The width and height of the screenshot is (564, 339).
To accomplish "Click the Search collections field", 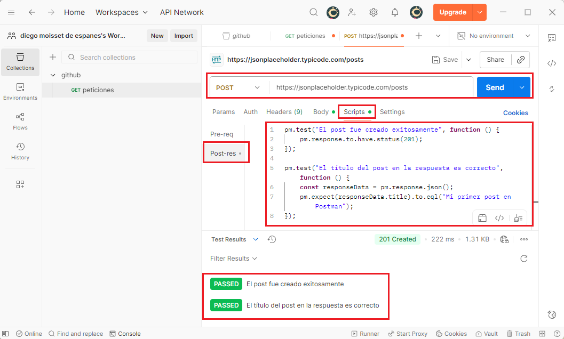I will 133,57.
